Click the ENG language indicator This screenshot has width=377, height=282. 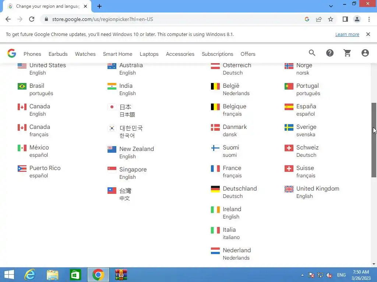click(341, 275)
